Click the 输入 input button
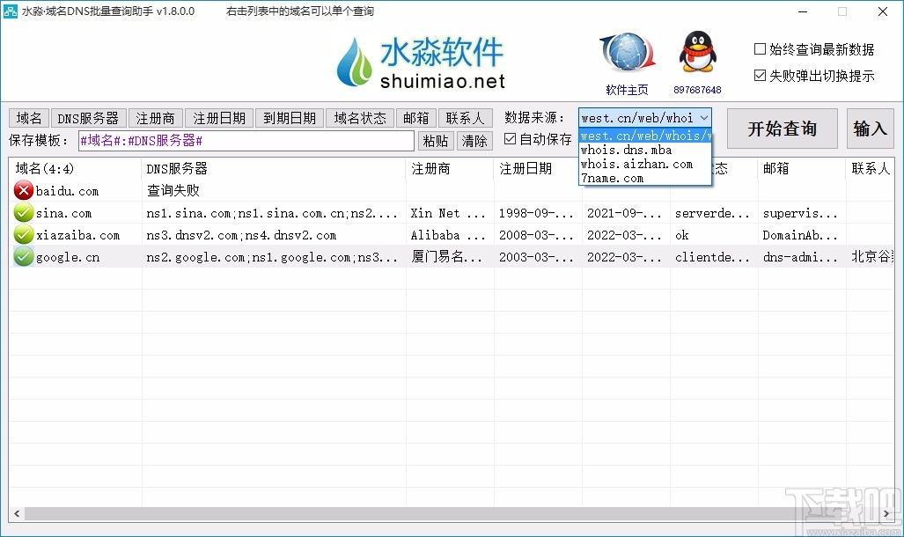The height and width of the screenshot is (537, 904). point(870,128)
